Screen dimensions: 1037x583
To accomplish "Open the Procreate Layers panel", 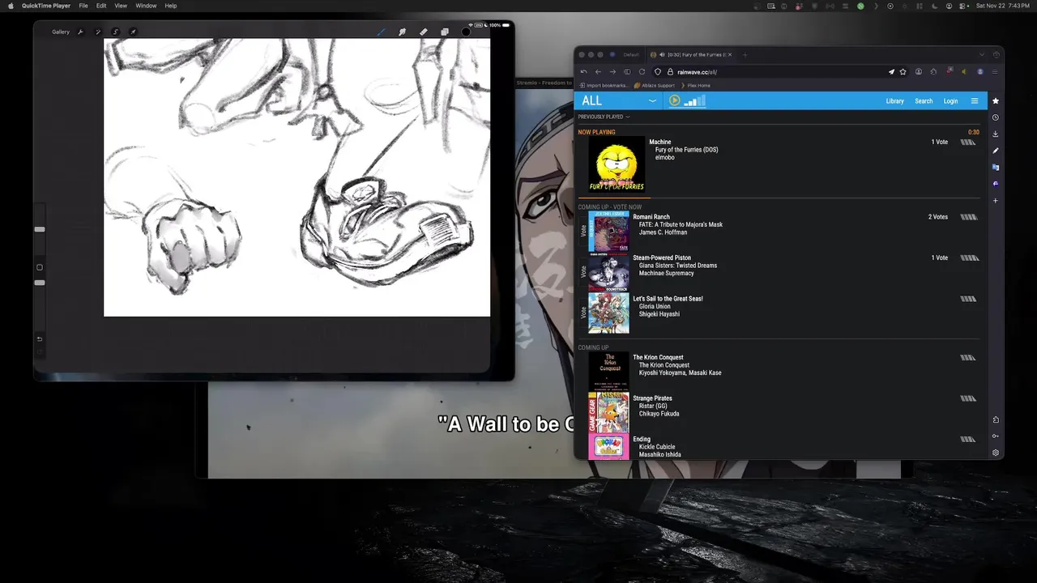I will point(444,32).
